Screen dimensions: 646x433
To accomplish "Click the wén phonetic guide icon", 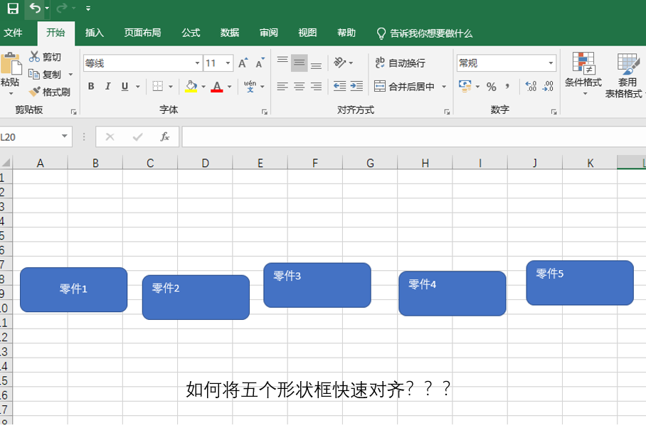I will coord(250,86).
